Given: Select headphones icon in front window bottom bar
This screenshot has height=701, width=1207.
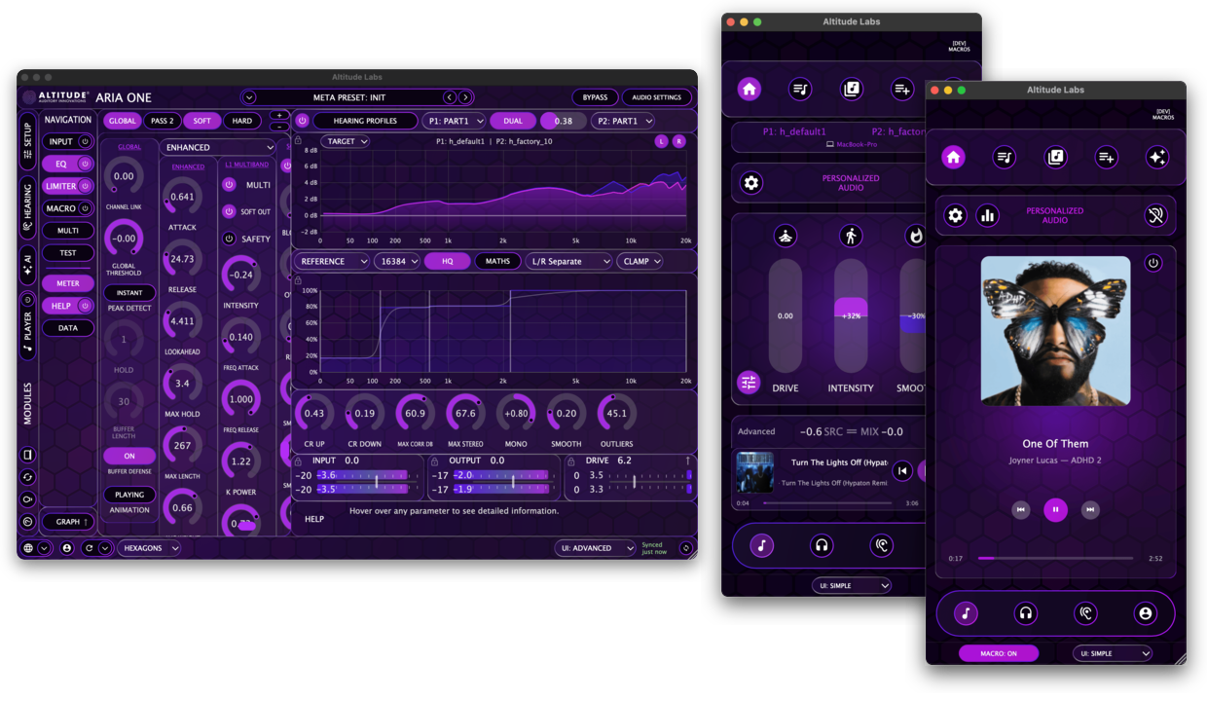Looking at the screenshot, I should [1025, 613].
